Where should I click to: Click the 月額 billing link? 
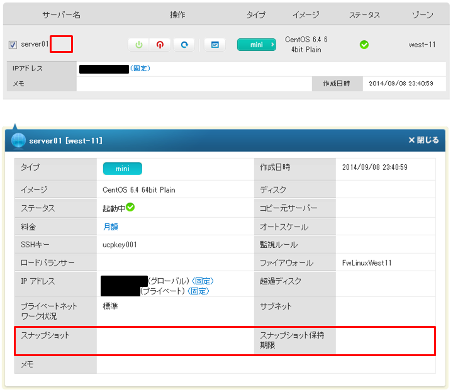[x=111, y=227]
